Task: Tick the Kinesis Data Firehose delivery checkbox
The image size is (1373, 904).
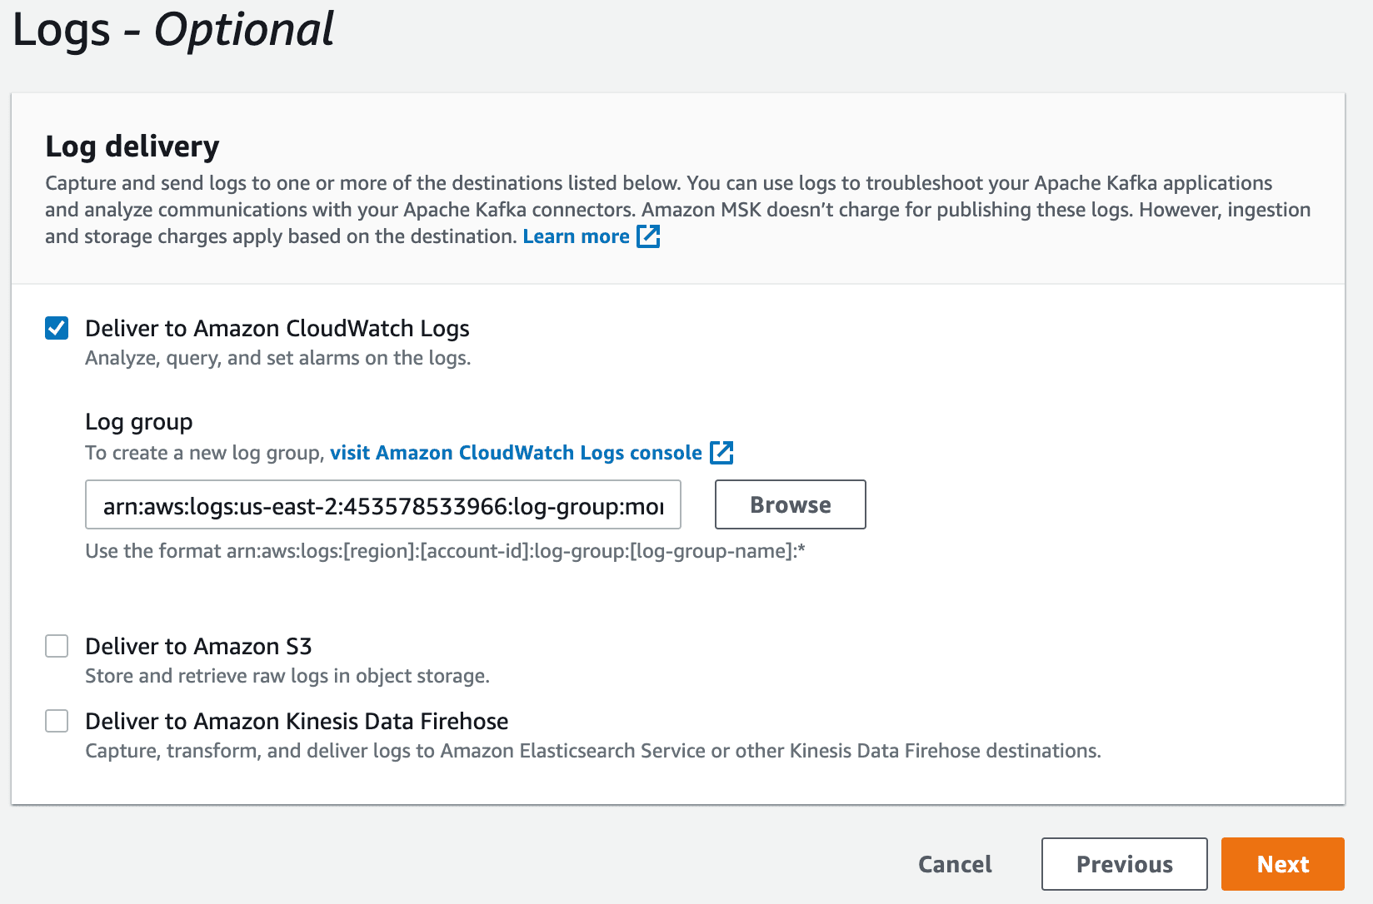Action: tap(57, 721)
